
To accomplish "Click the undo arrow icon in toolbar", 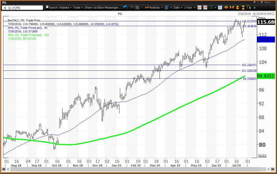I will (x=125, y=8).
